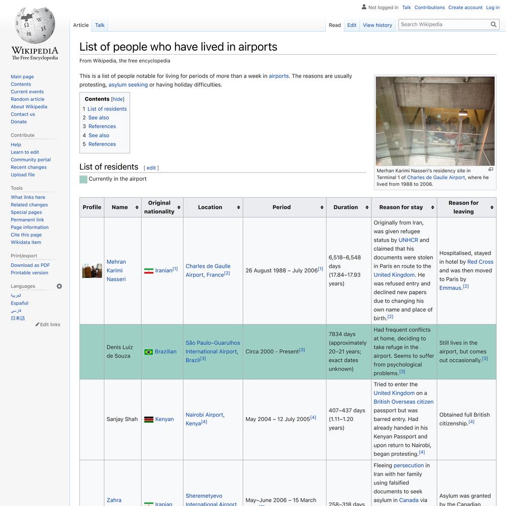Click British Overseas citizen link
Viewport: 506px width, 506px height.
click(403, 402)
